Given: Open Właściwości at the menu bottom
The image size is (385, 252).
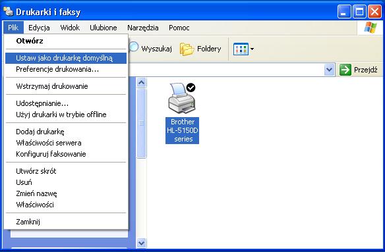Looking at the screenshot, I should pyautogui.click(x=66, y=205).
